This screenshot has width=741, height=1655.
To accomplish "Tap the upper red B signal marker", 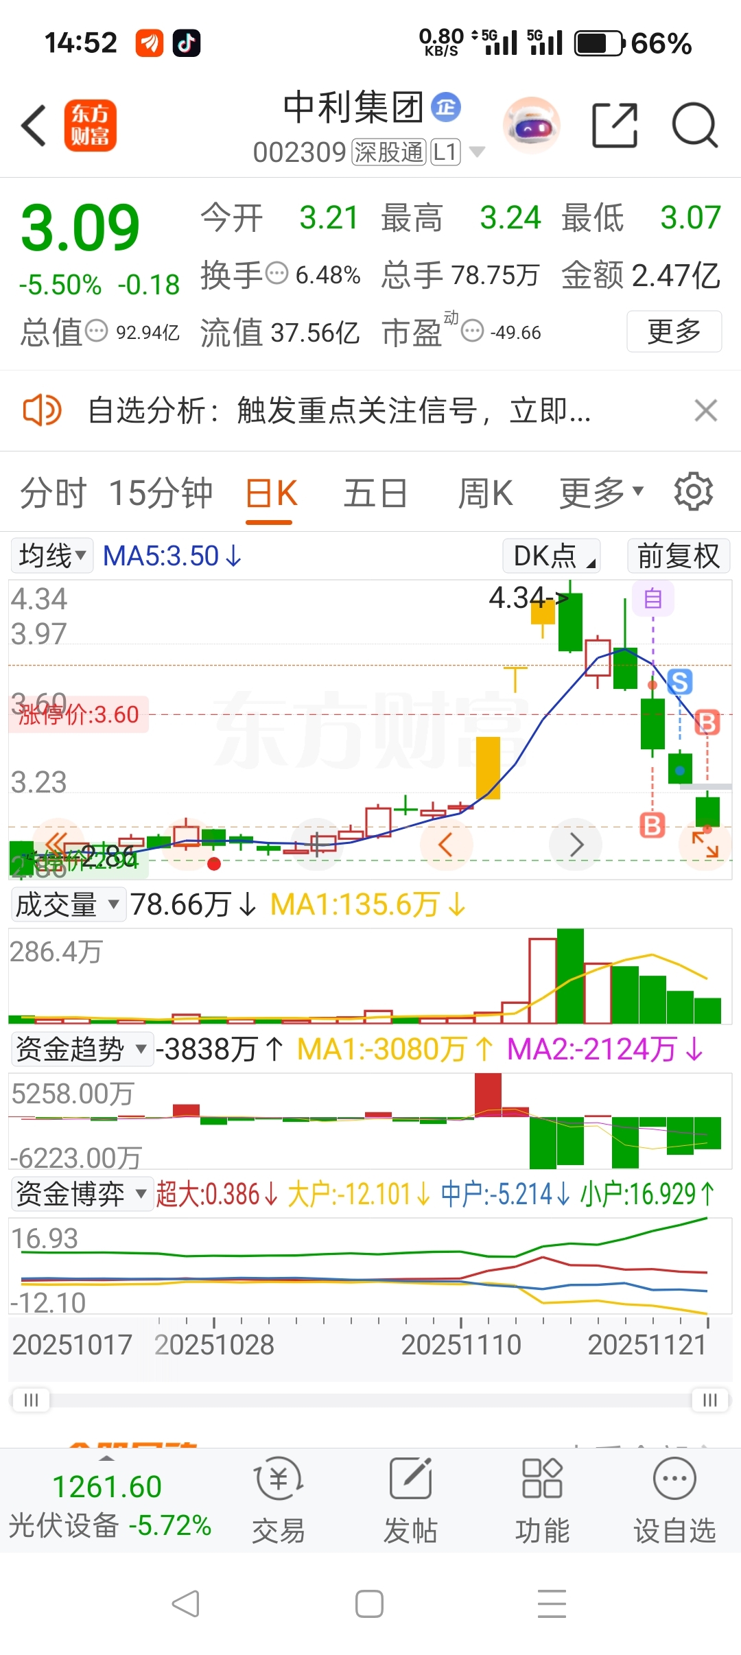I will [707, 723].
